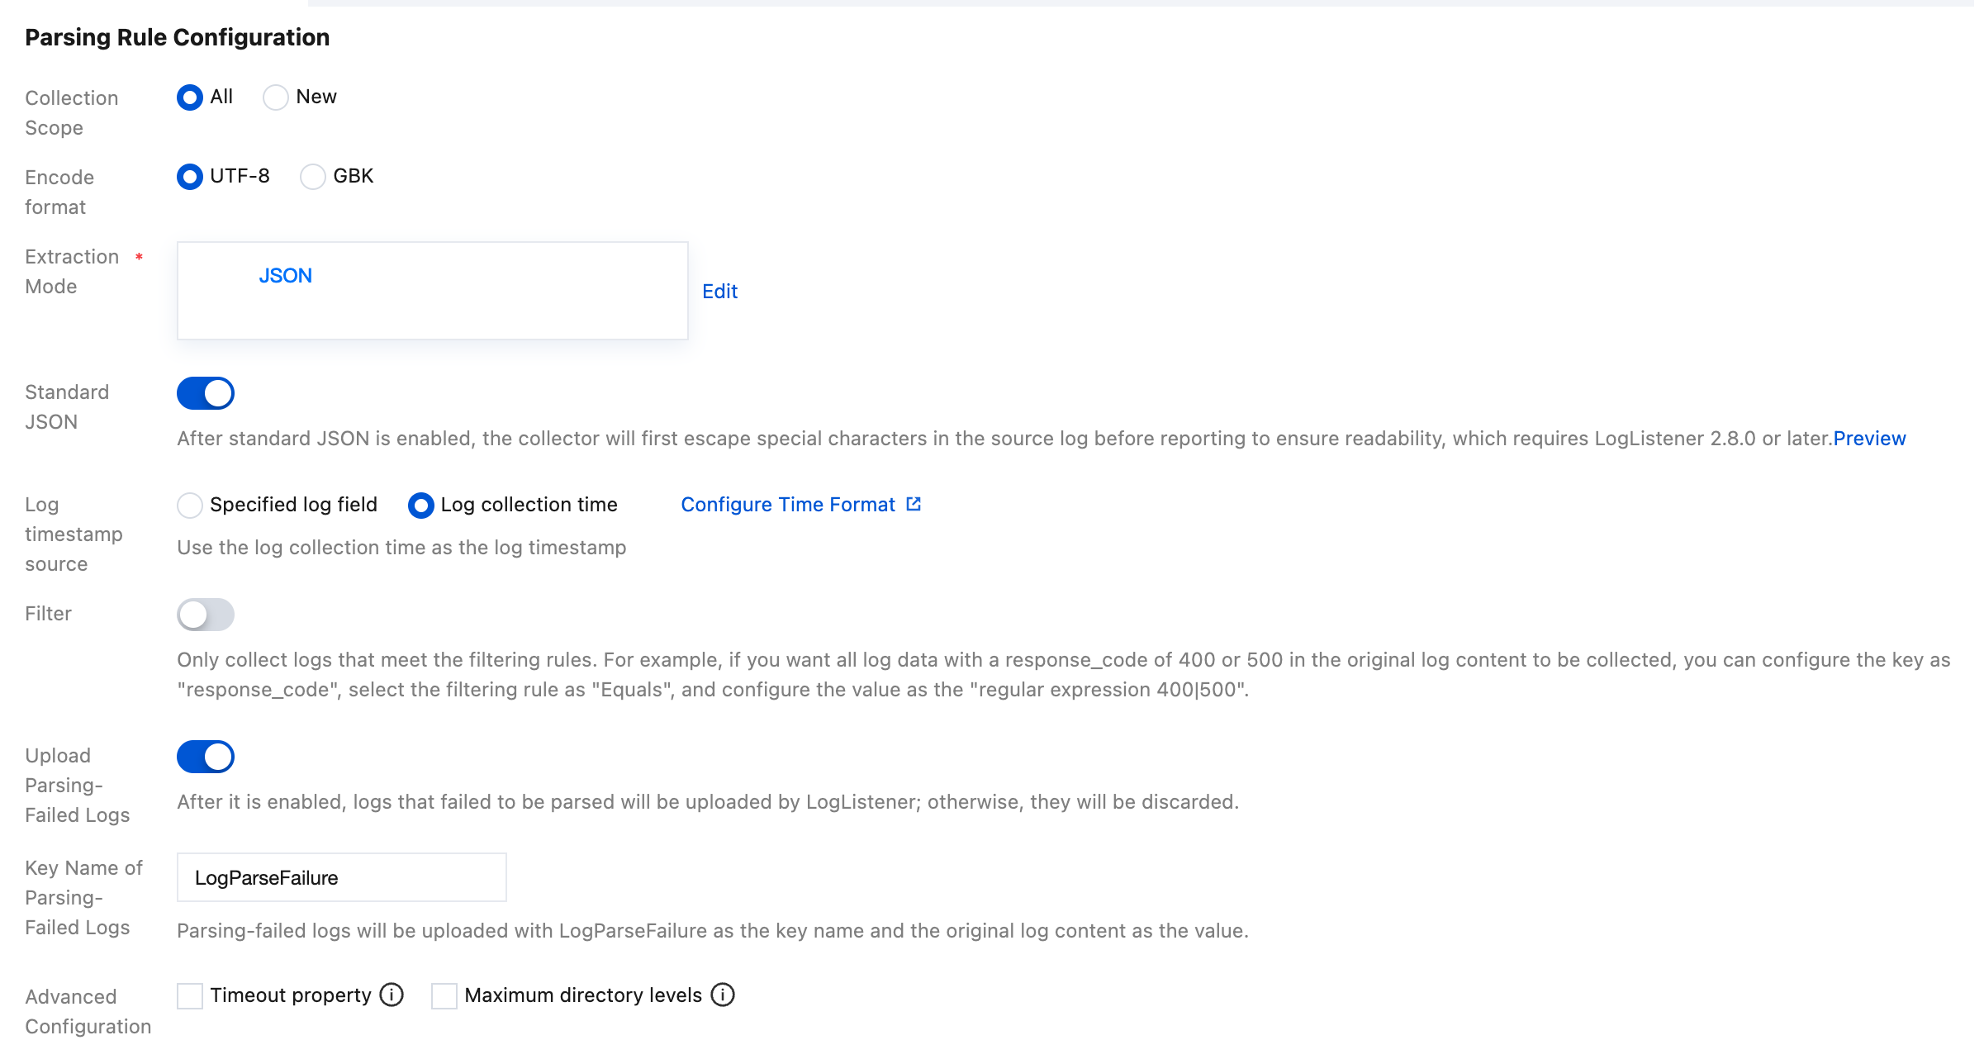Open the Configure Time Format link

click(x=788, y=505)
